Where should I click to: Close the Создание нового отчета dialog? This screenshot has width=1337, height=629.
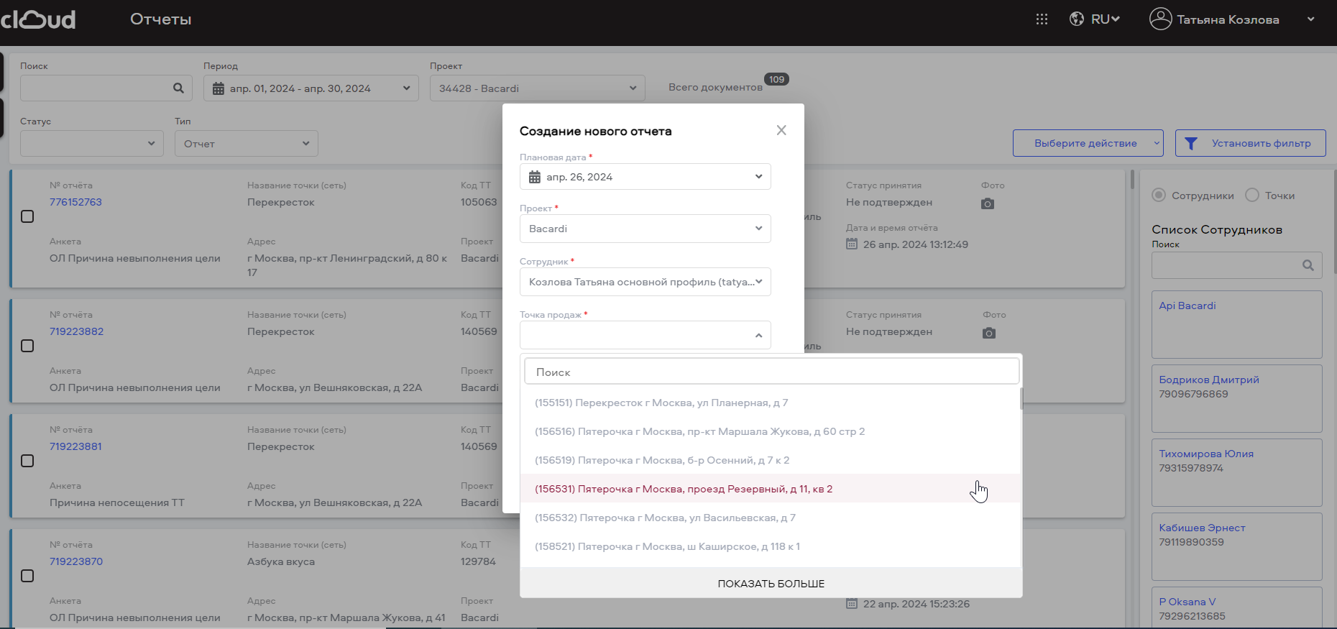tap(781, 130)
